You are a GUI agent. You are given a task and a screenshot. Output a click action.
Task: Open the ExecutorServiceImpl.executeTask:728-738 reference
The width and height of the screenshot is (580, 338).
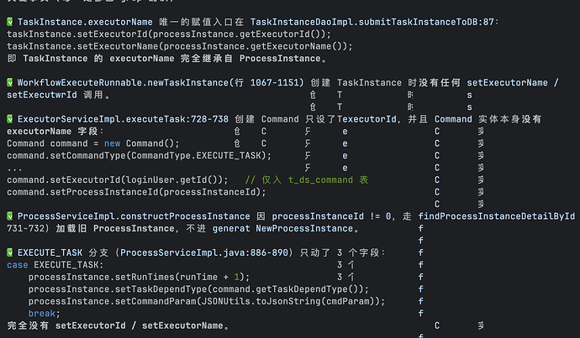124,119
